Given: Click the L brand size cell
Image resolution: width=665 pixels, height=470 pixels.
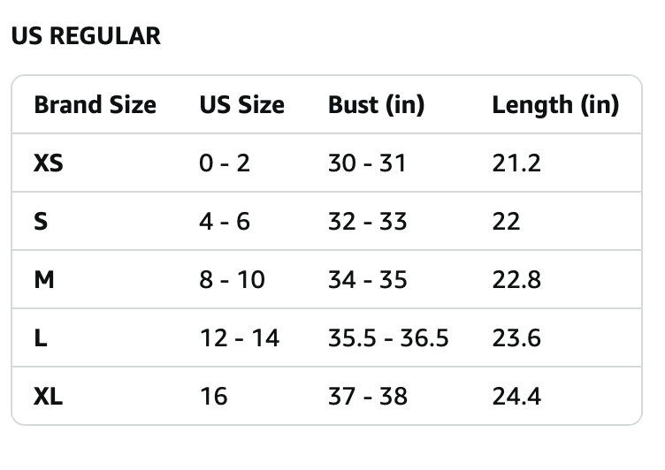Looking at the screenshot, I should pos(40,337).
